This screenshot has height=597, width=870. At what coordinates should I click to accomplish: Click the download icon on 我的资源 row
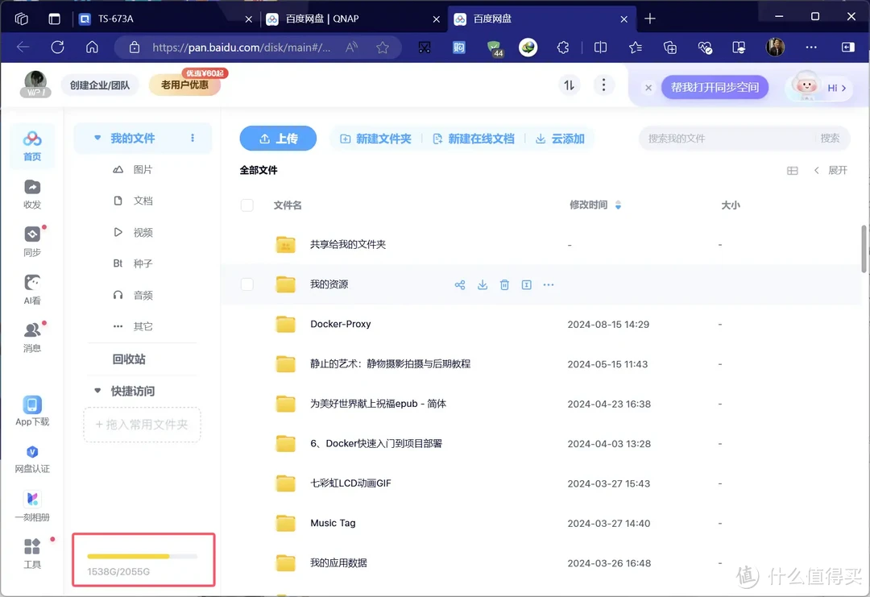click(x=483, y=284)
